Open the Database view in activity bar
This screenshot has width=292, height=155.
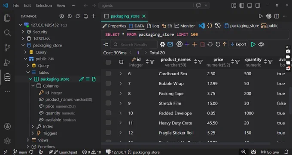(x=7, y=77)
